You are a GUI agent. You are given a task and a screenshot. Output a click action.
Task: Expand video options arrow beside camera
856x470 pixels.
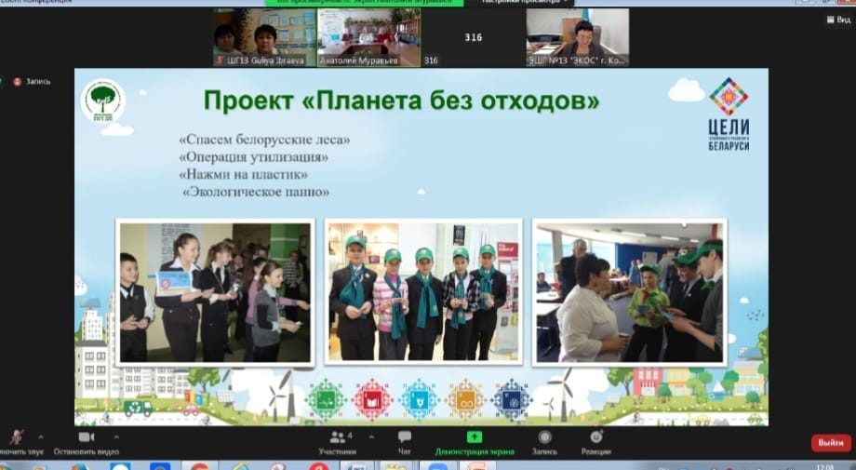115,436
